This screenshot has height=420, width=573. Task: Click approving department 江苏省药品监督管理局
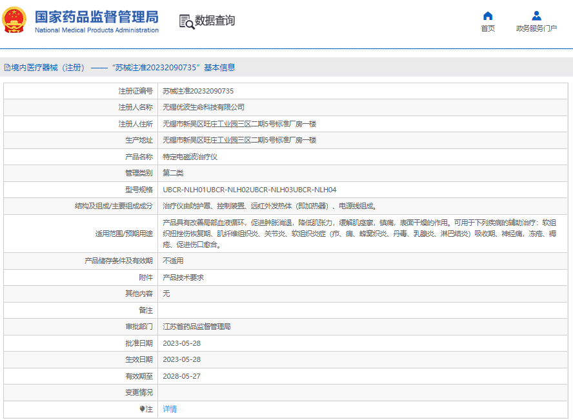[x=197, y=326]
